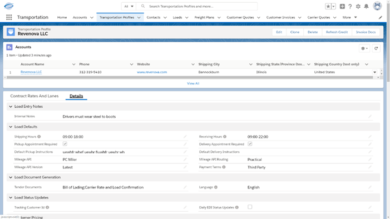
Task: Click the Salesforce cloud logo
Action: (9, 6)
